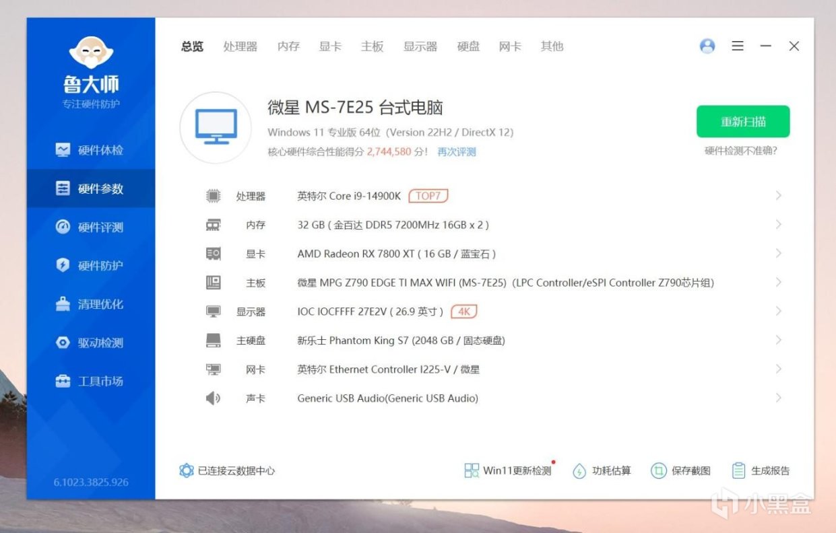Open 工具市场 in sidebar
836x533 pixels.
coord(90,381)
